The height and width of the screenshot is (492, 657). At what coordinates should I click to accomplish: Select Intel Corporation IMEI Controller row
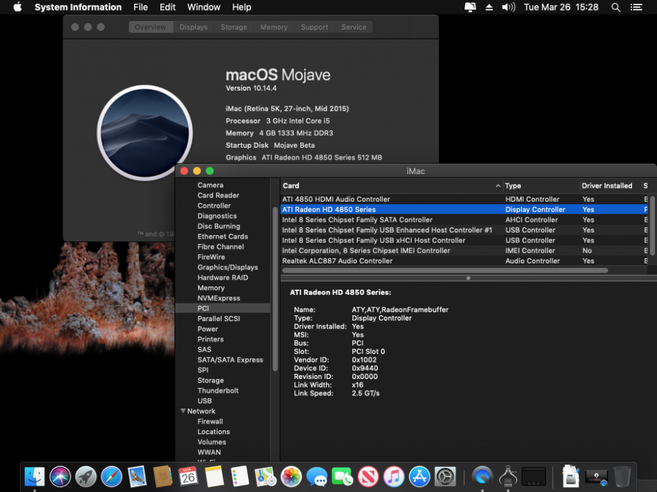coord(464,251)
